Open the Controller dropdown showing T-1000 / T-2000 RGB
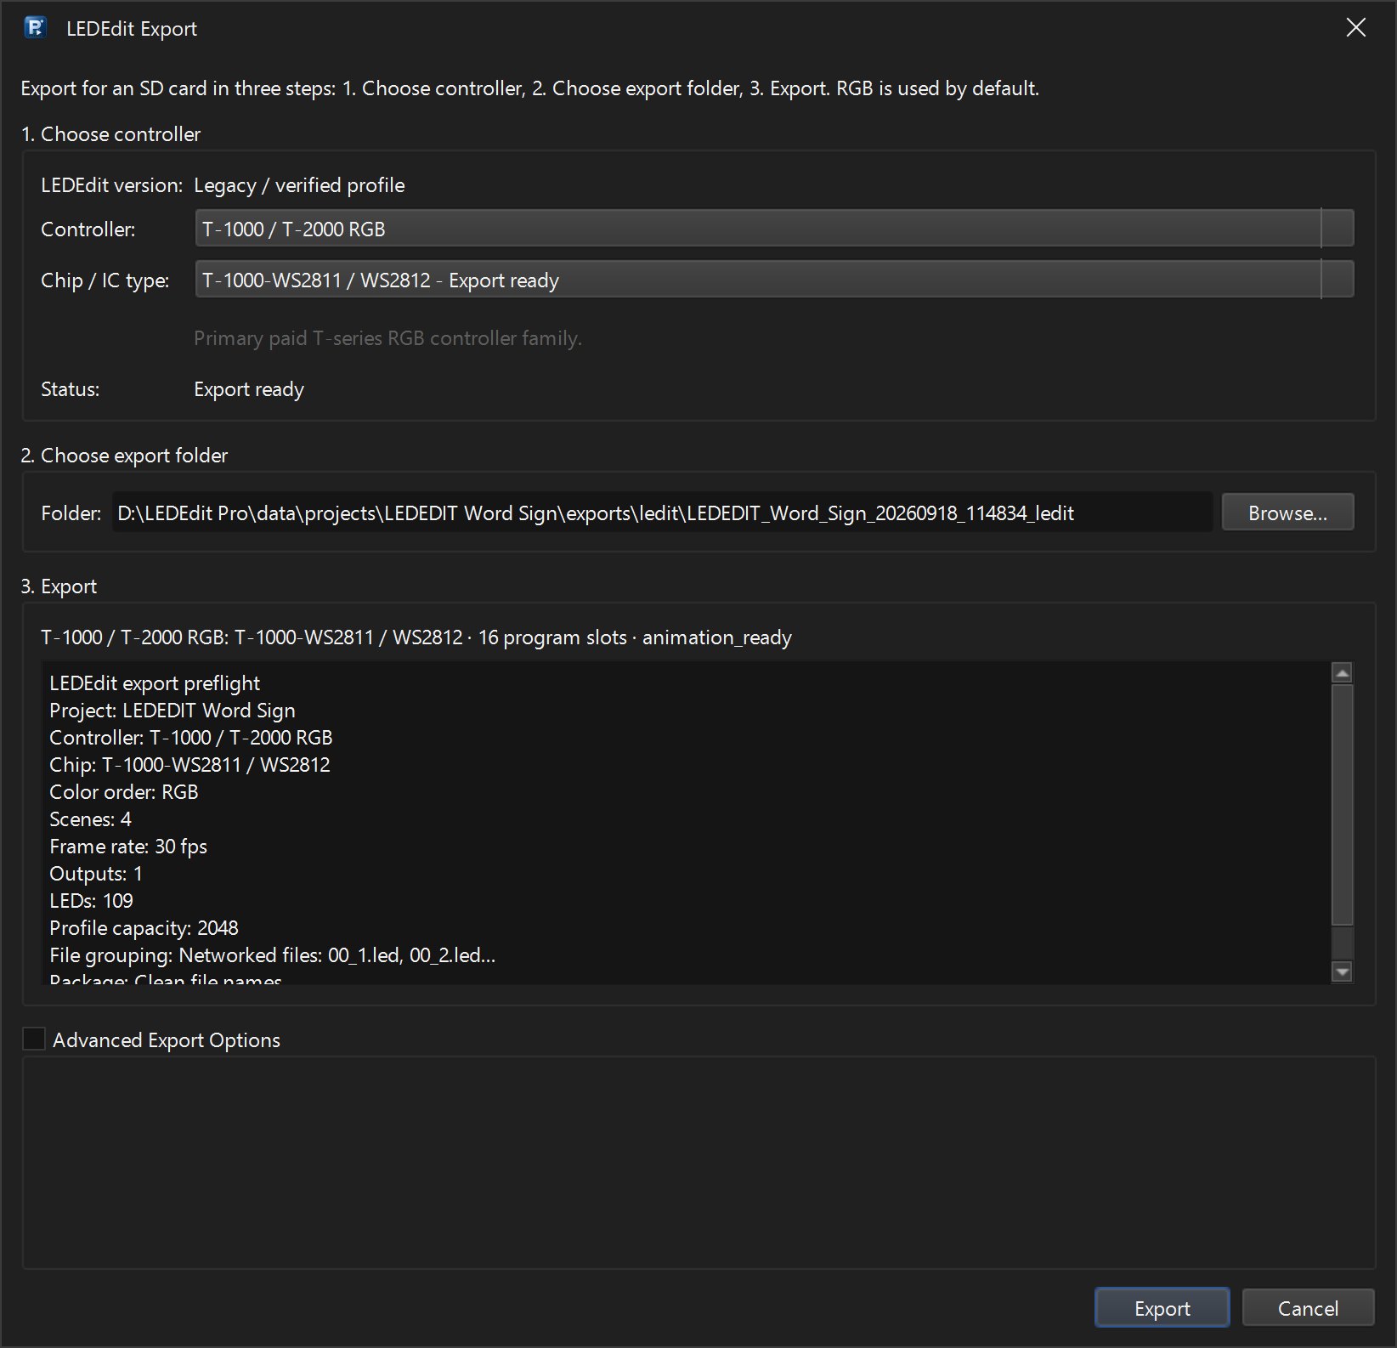 [x=774, y=229]
